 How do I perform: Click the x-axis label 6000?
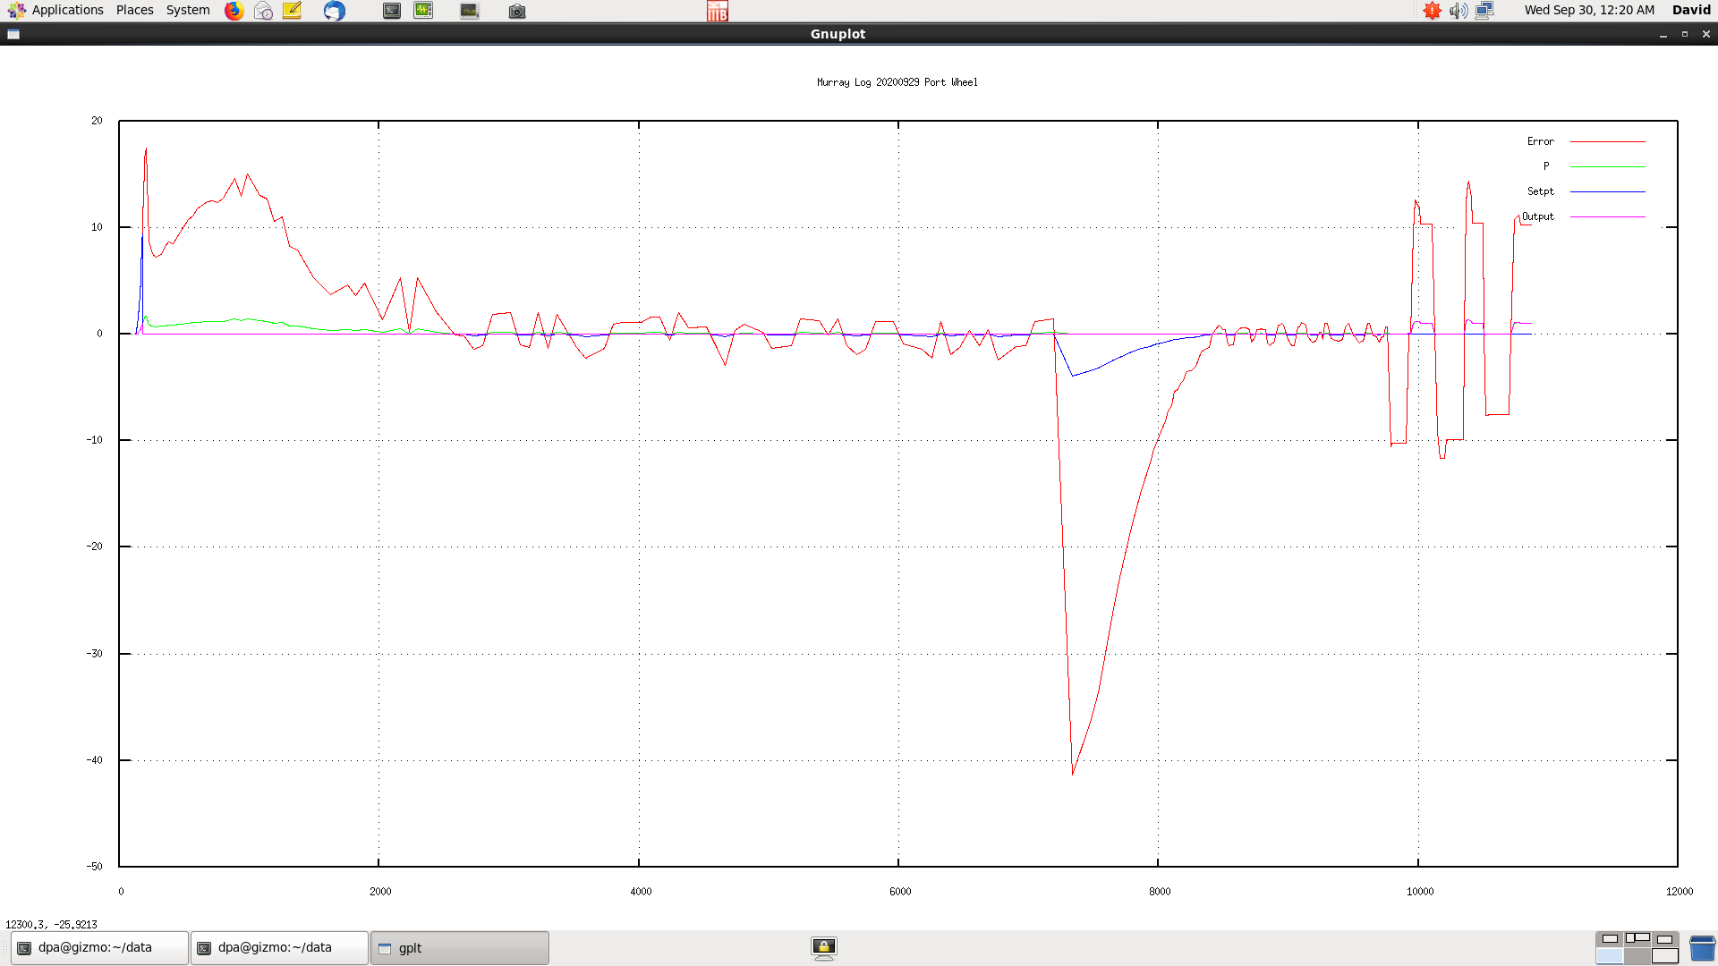click(x=900, y=892)
